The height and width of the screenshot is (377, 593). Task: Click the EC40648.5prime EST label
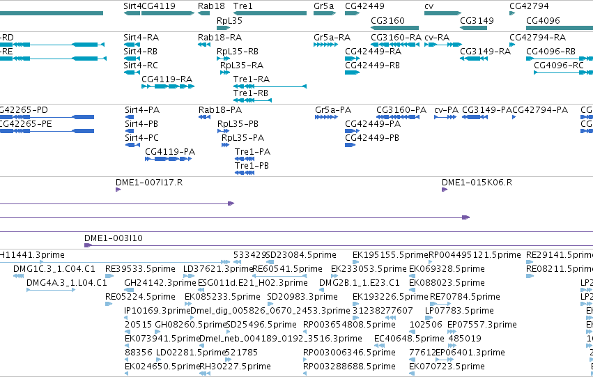pos(409,339)
